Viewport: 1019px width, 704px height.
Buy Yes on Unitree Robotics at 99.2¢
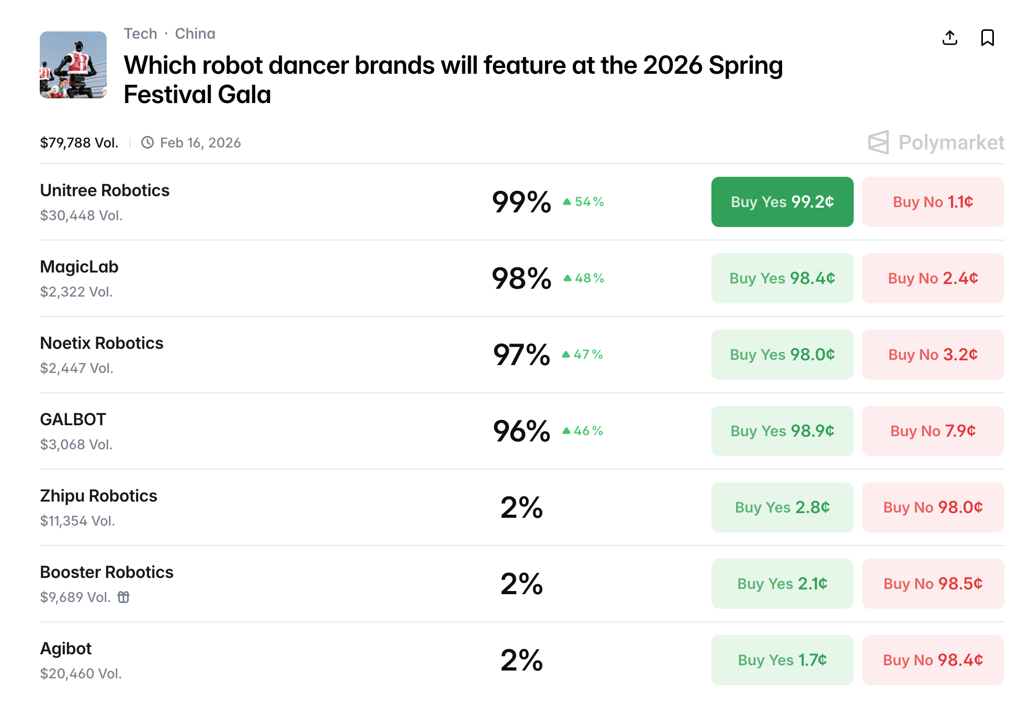point(782,202)
